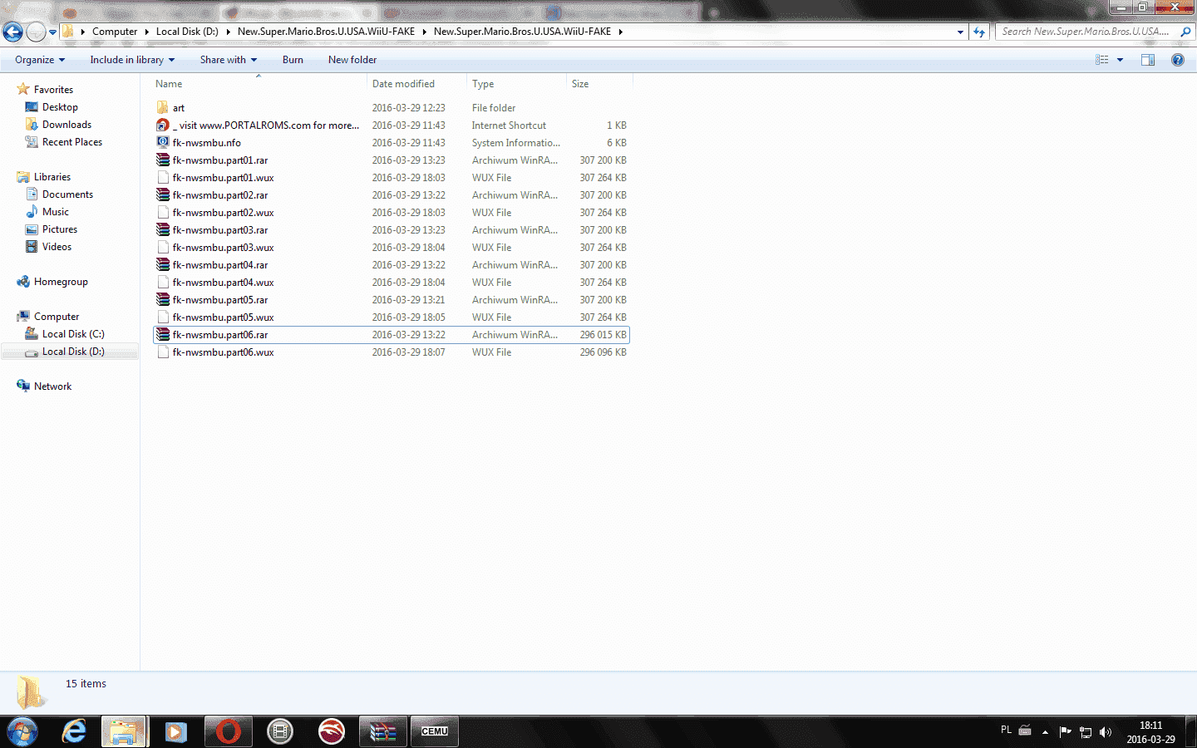The width and height of the screenshot is (1197, 748).
Task: Sort files by Name column header
Action: [259, 84]
